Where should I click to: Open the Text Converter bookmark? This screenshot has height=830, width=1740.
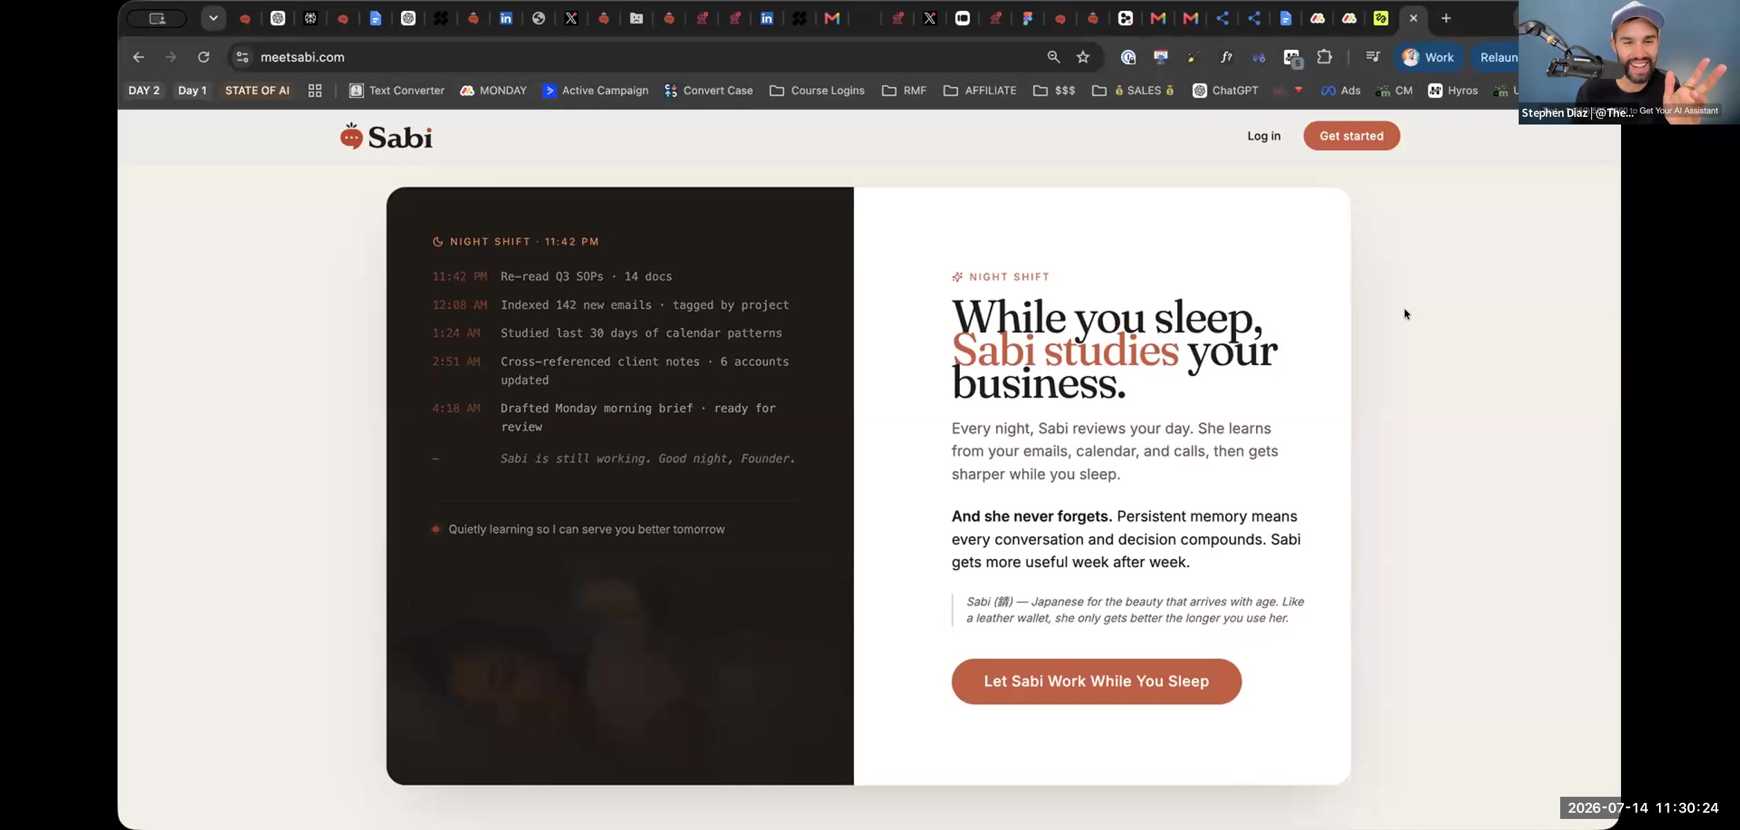click(396, 91)
